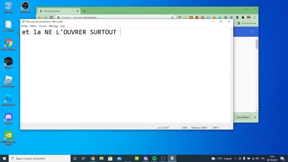This screenshot has width=288, height=162.
Task: Open the Google Chrome desktop shortcut
Action: click(9, 45)
